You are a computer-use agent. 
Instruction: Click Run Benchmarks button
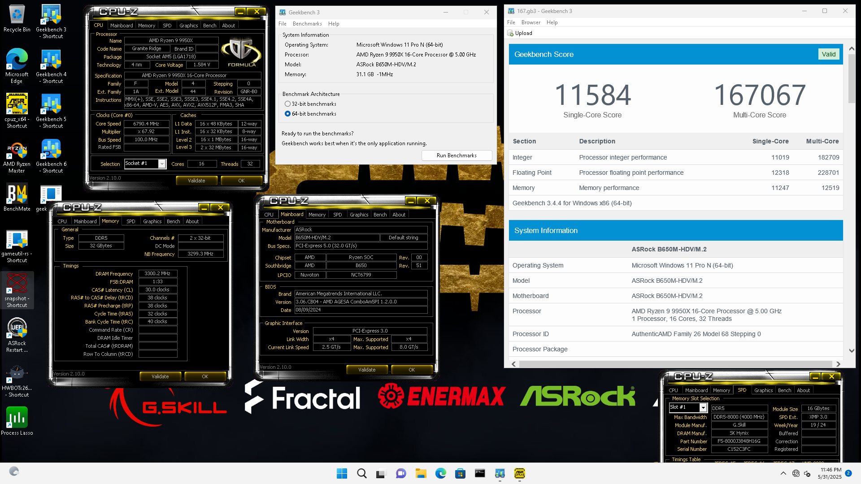[457, 156]
